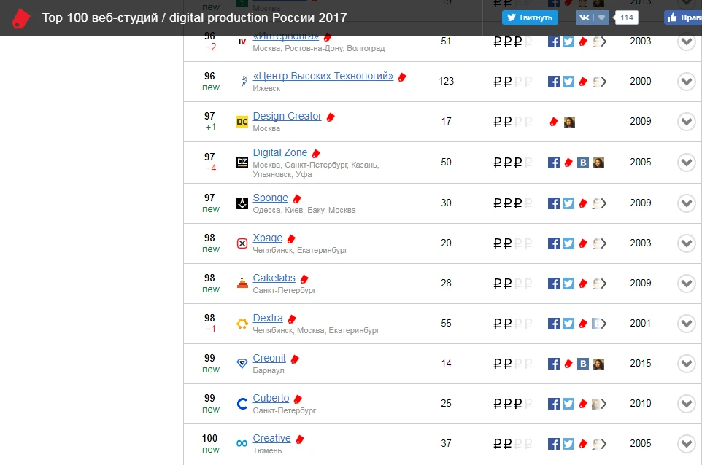Expand details for Центр Высоких Технологий row
The height and width of the screenshot is (465, 702).
tap(687, 82)
